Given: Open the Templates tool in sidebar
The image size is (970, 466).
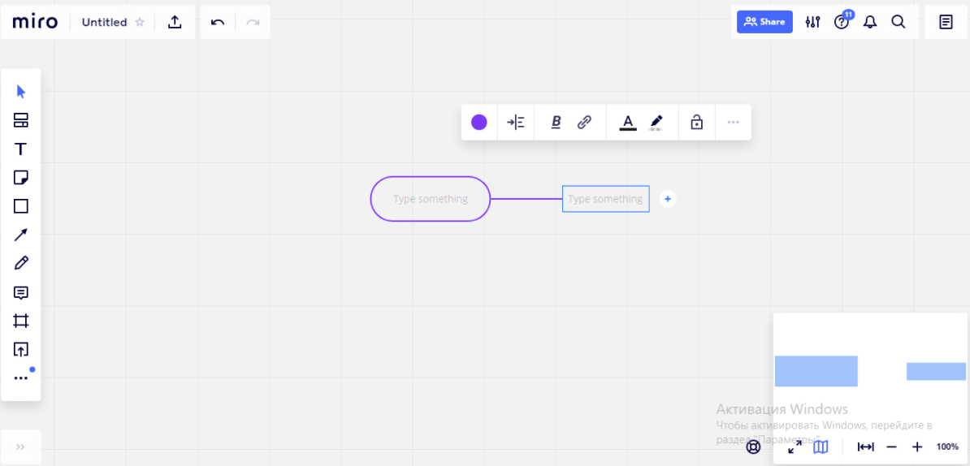Looking at the screenshot, I should tap(21, 120).
